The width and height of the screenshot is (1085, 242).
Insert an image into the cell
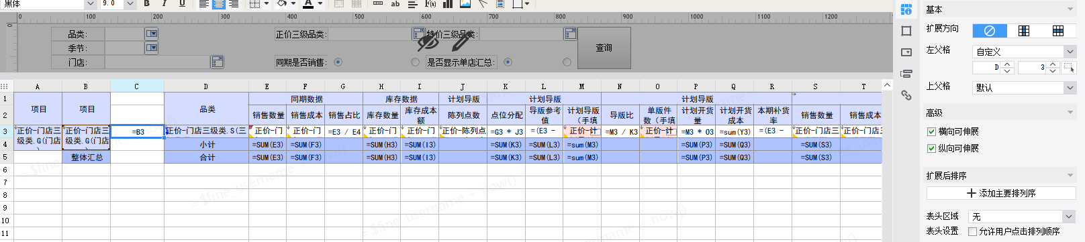point(465,4)
